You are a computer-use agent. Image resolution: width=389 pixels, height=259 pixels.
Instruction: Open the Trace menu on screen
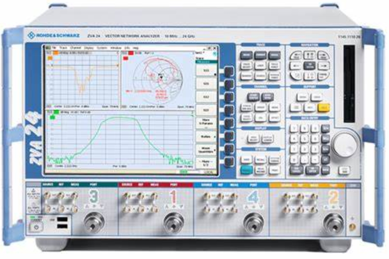click(63, 48)
